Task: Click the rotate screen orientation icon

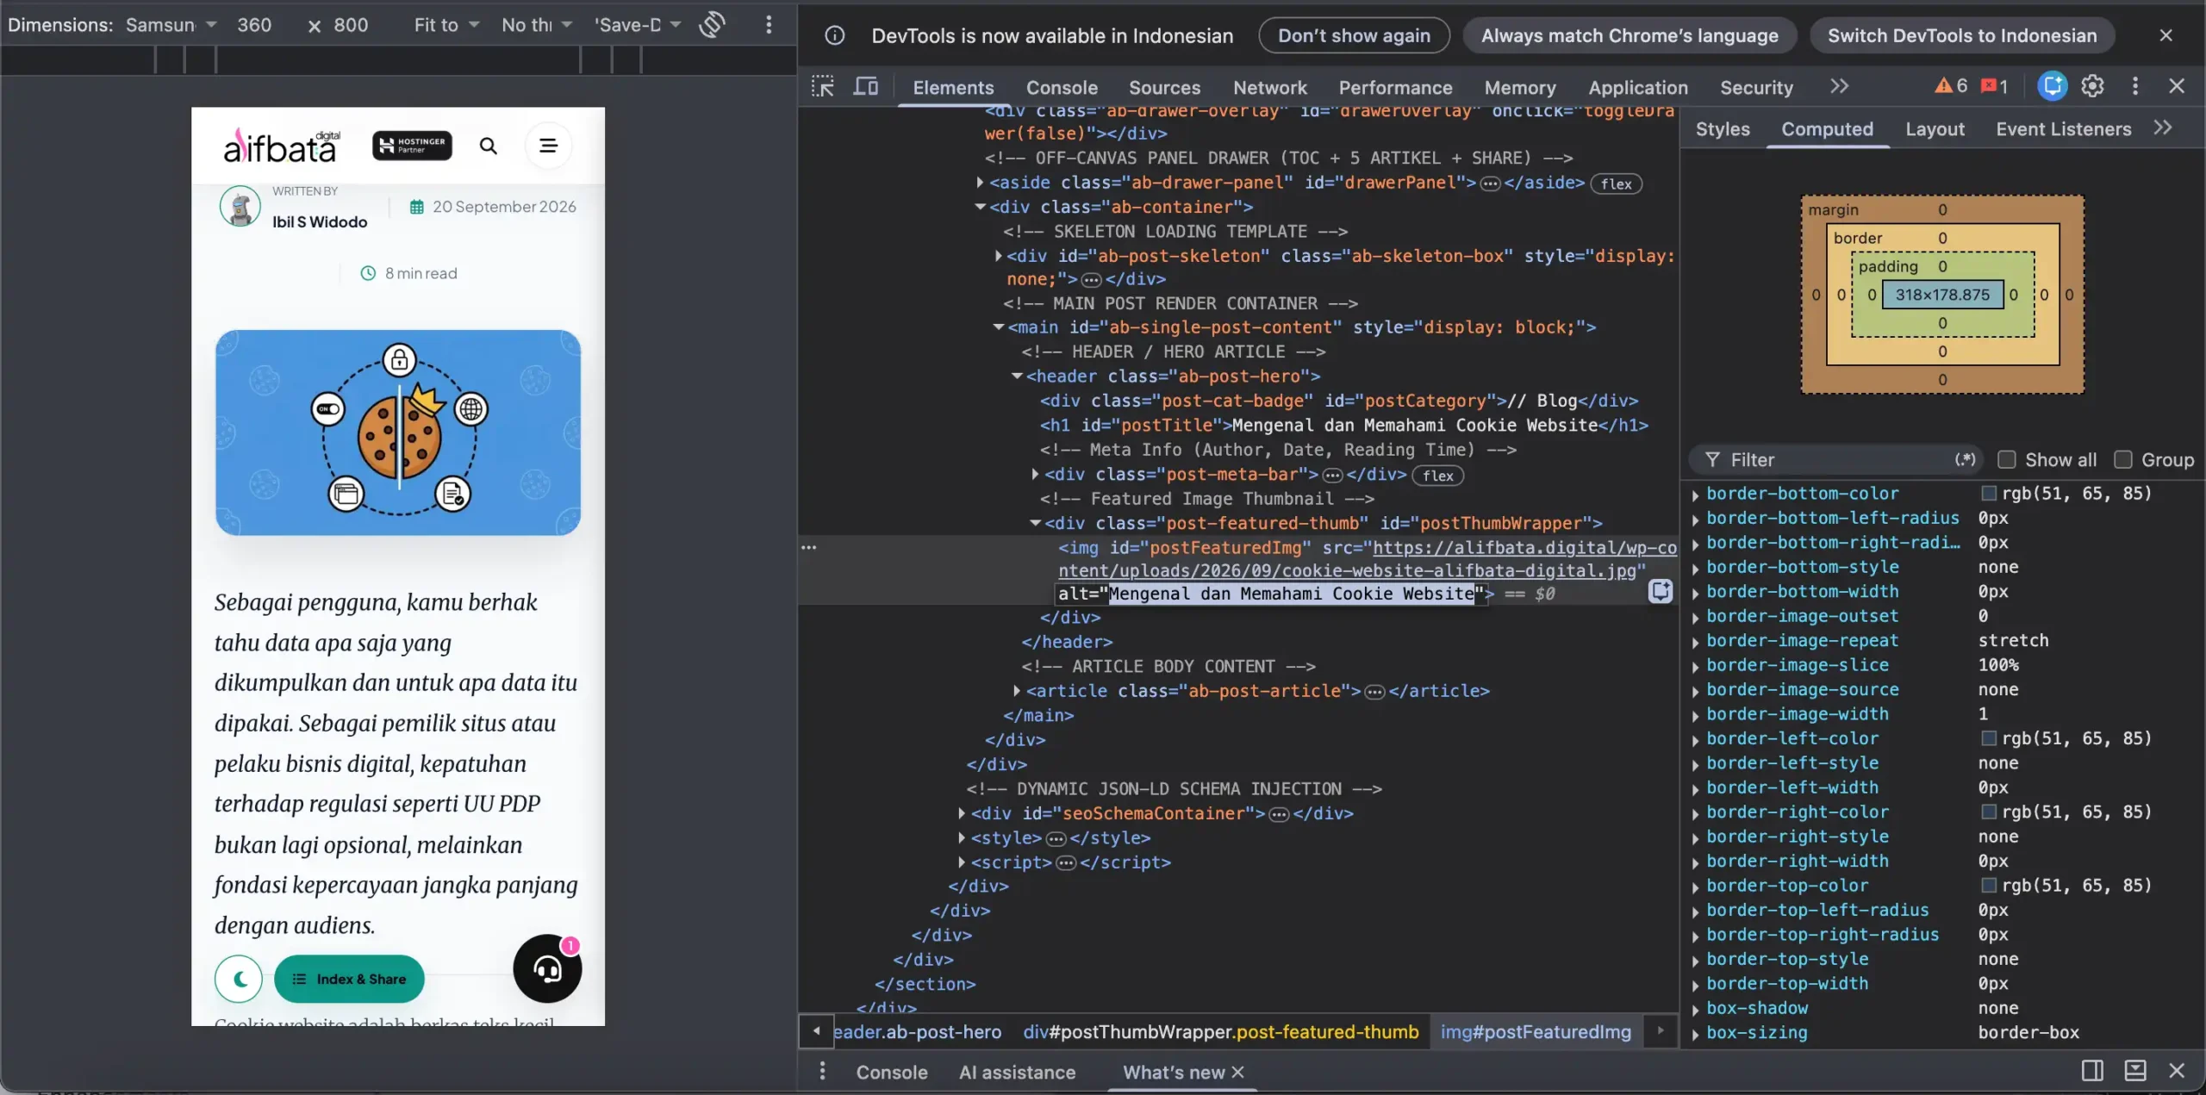Action: pyautogui.click(x=712, y=25)
